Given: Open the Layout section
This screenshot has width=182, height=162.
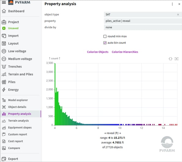Looking at the screenshot, I should (x=13, y=44).
